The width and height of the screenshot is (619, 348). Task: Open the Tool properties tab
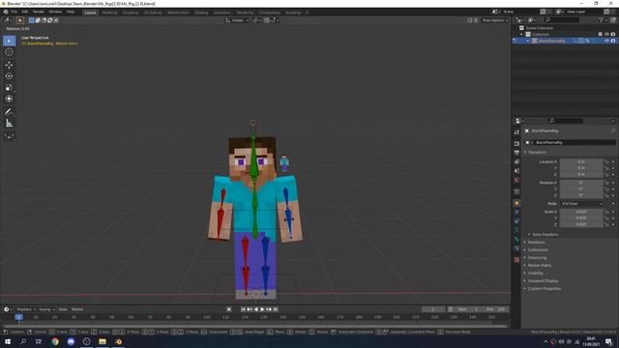[516, 132]
